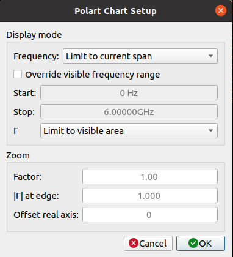This screenshot has width=233, height=257.
Task: Click into the Start frequency field
Action: click(129, 93)
